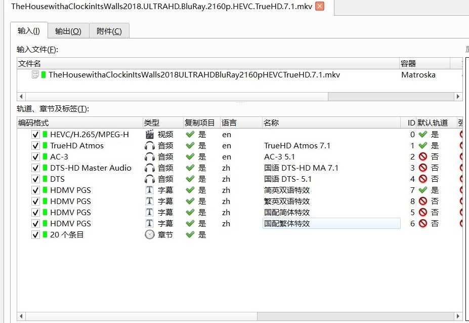Sort tracks by 类型 column header
469x323 pixels.
pyautogui.click(x=163, y=123)
